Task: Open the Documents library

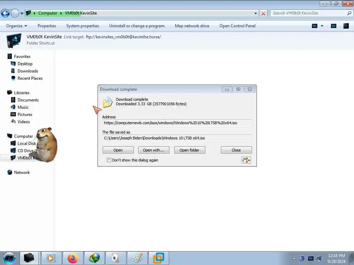Action: tap(28, 100)
